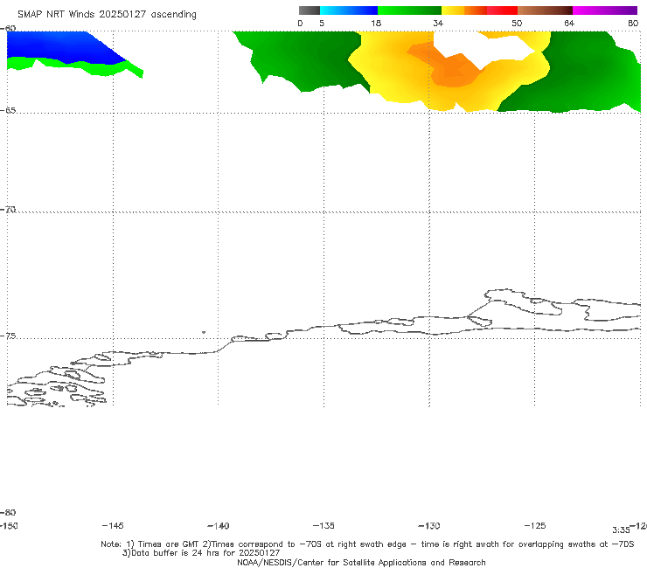This screenshot has width=647, height=568.
Task: Click the longitude label '-140'
Action: 219,526
